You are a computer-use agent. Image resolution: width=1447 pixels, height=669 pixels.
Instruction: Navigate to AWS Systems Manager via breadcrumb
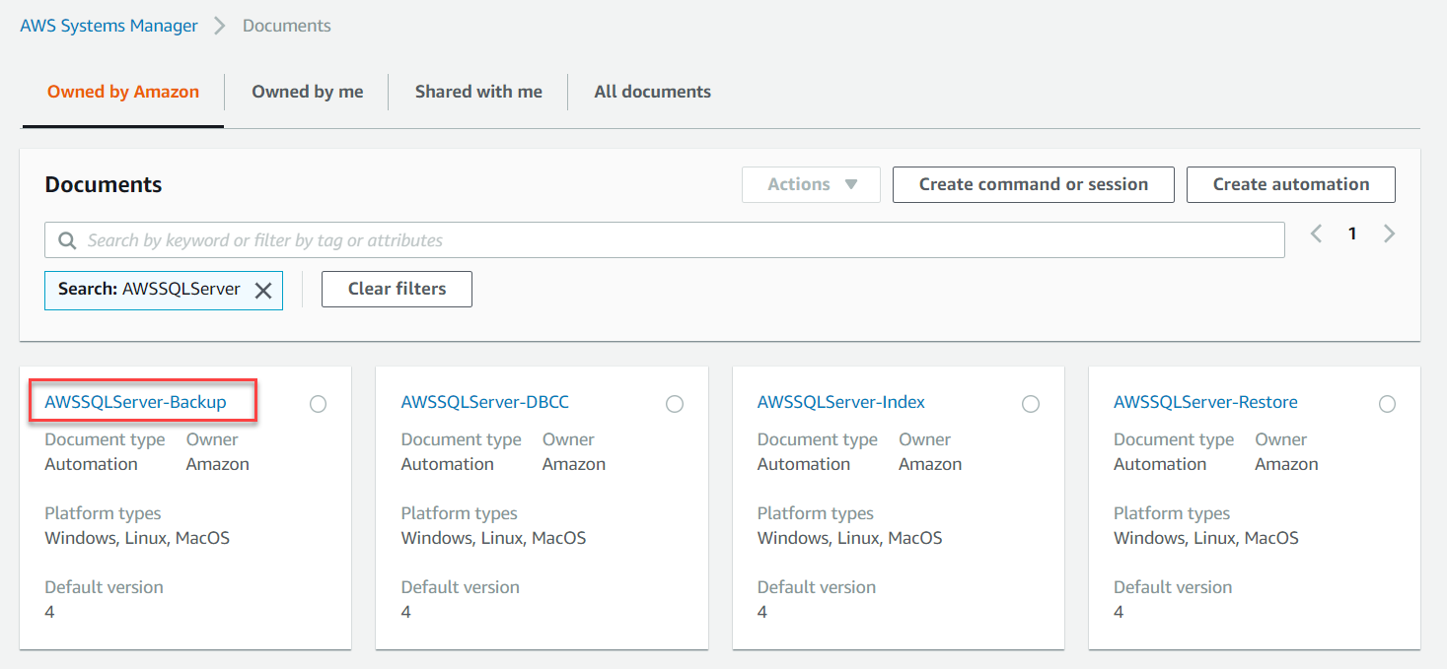pyautogui.click(x=109, y=25)
